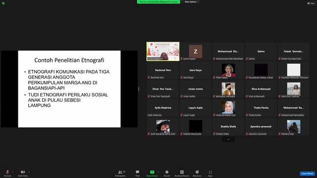Image resolution: width=317 pixels, height=178 pixels.
Task: Select the zoom baa02 participant tile
Action: point(196,51)
